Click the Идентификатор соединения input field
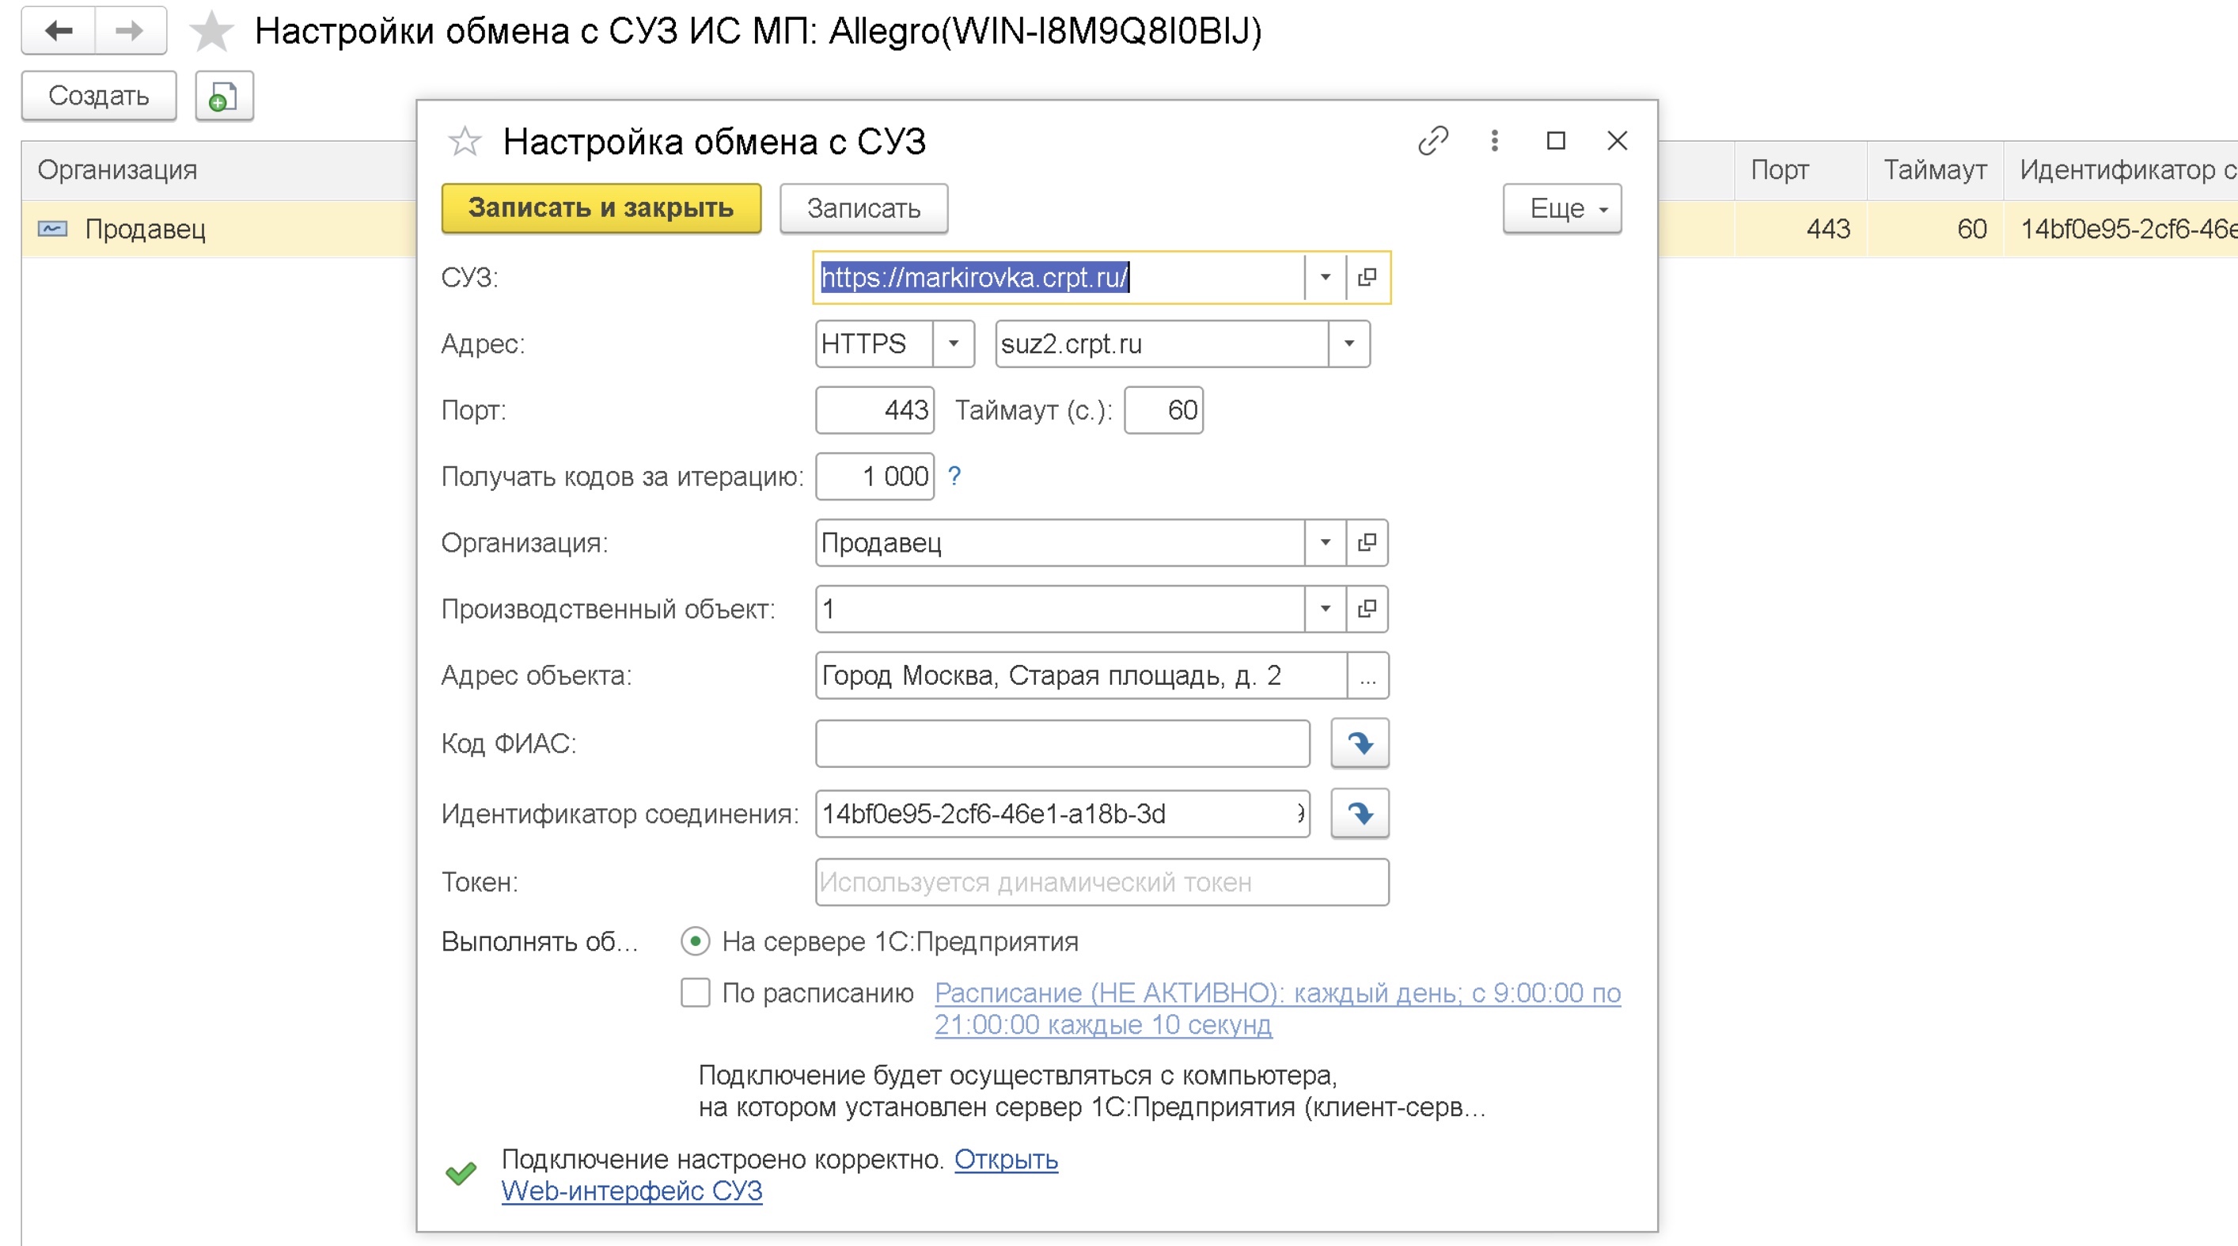 (1063, 813)
